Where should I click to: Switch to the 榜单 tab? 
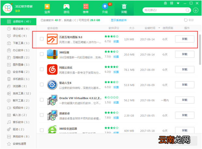(86, 8)
